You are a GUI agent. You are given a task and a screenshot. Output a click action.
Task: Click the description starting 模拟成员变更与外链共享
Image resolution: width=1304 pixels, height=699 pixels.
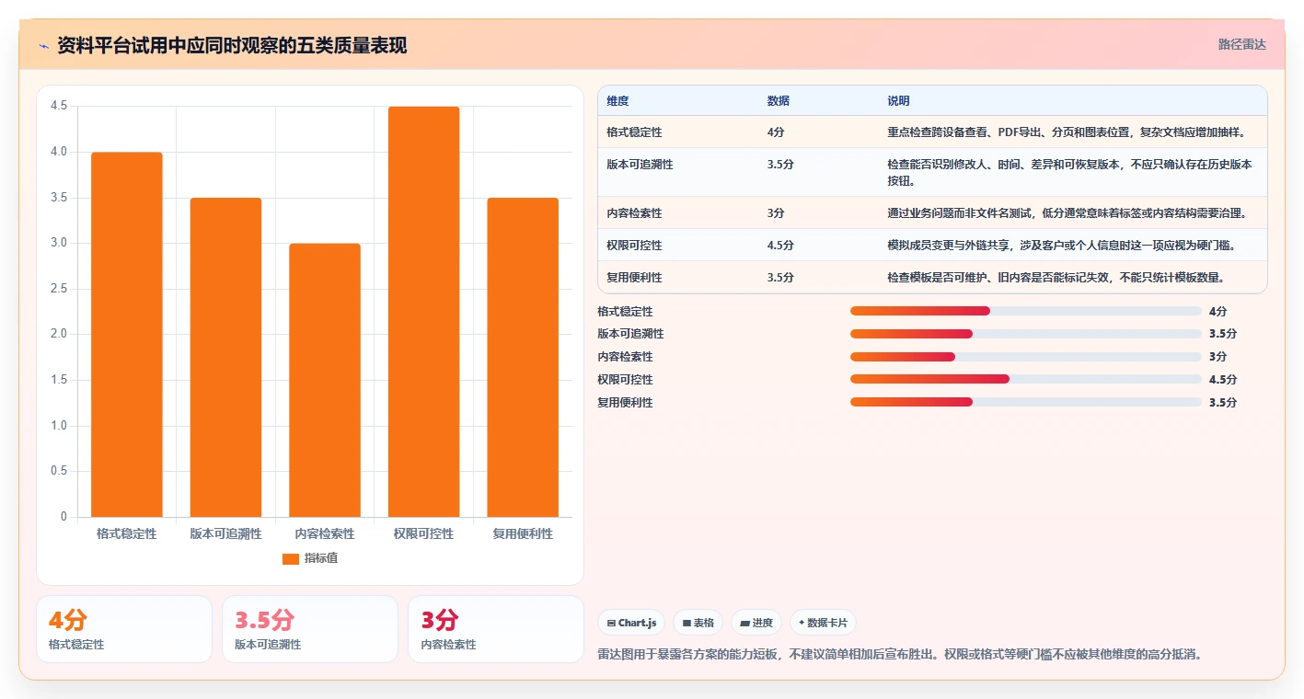tap(1061, 246)
